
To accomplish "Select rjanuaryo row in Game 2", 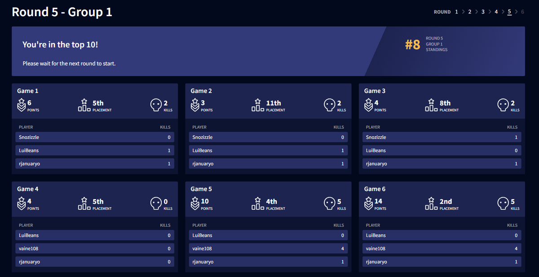I will pyautogui.click(x=268, y=164).
